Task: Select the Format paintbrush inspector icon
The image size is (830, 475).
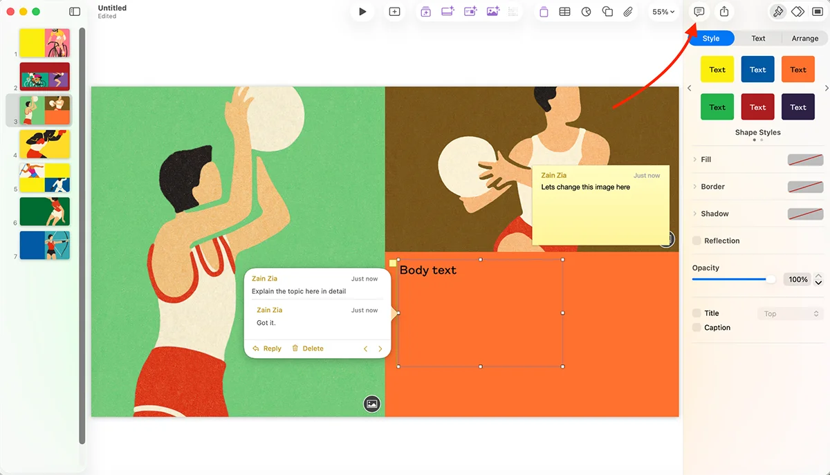Action: (778, 12)
